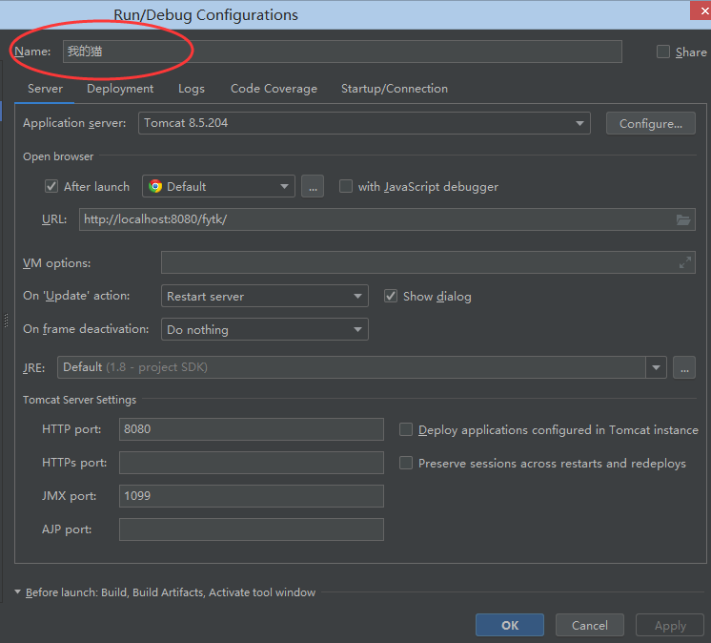This screenshot has width=711, height=643.
Task: Open the On frame deactivation dropdown
Action: tap(265, 329)
